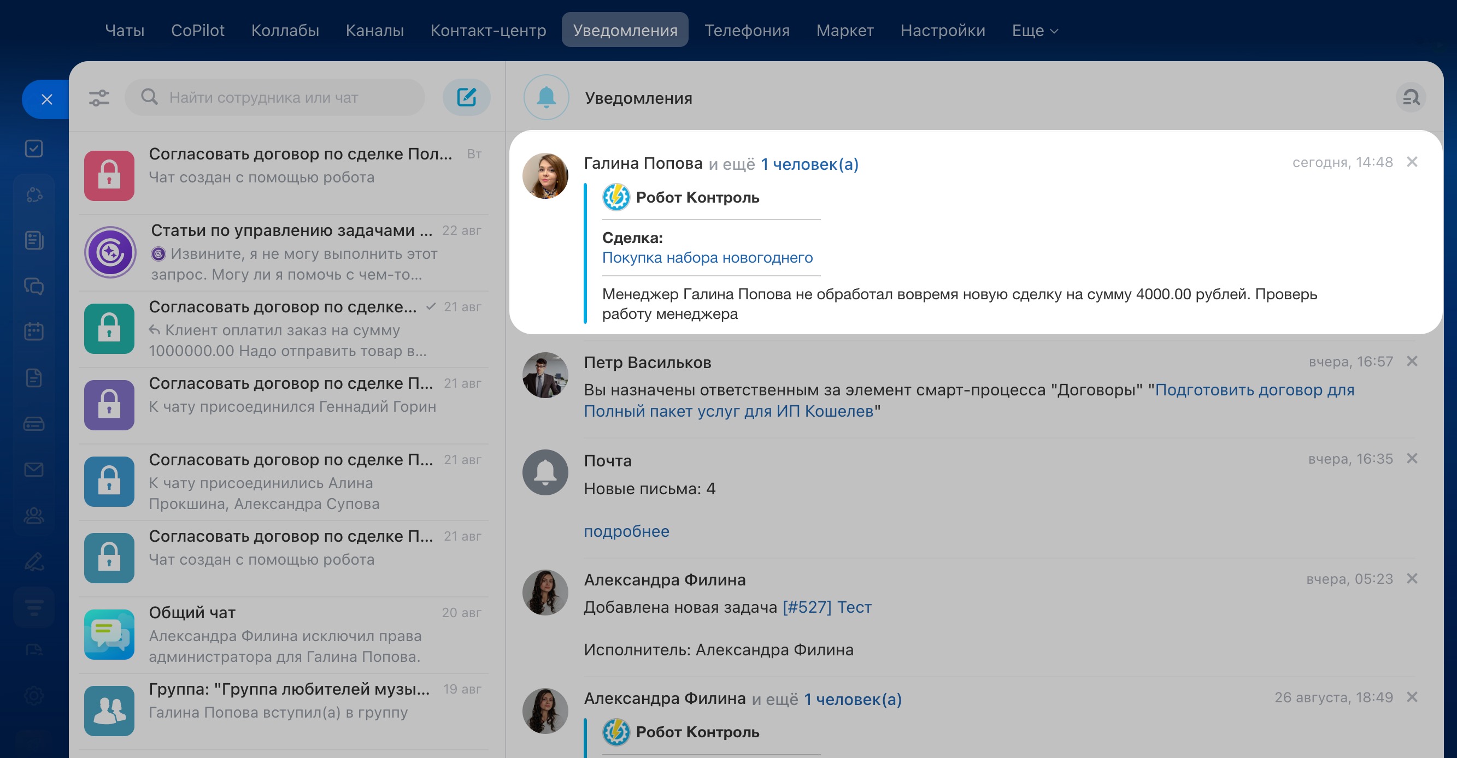Viewport: 1457px width, 758px height.
Task: Dismiss the Почта notification
Action: point(1412,458)
